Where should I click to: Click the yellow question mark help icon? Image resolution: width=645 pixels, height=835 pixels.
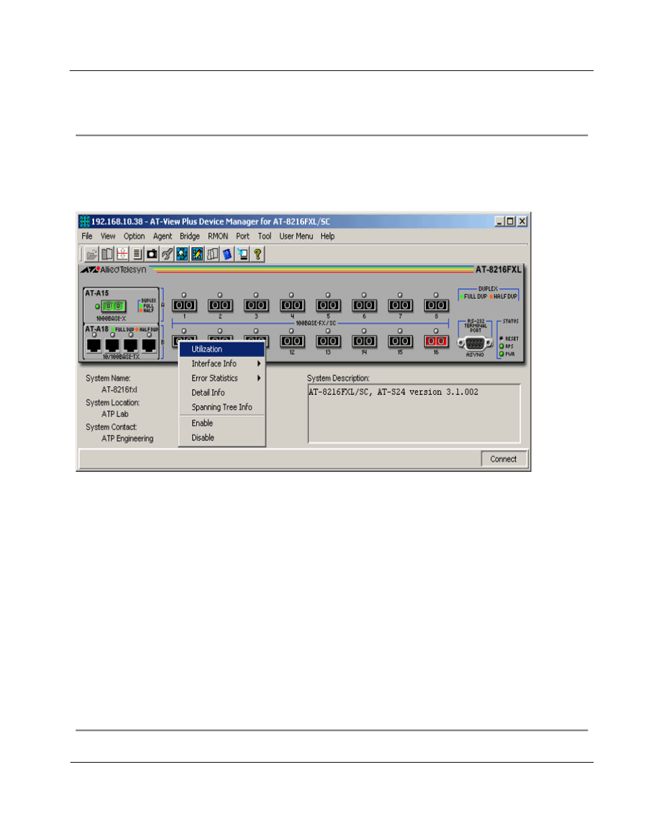tap(258, 254)
